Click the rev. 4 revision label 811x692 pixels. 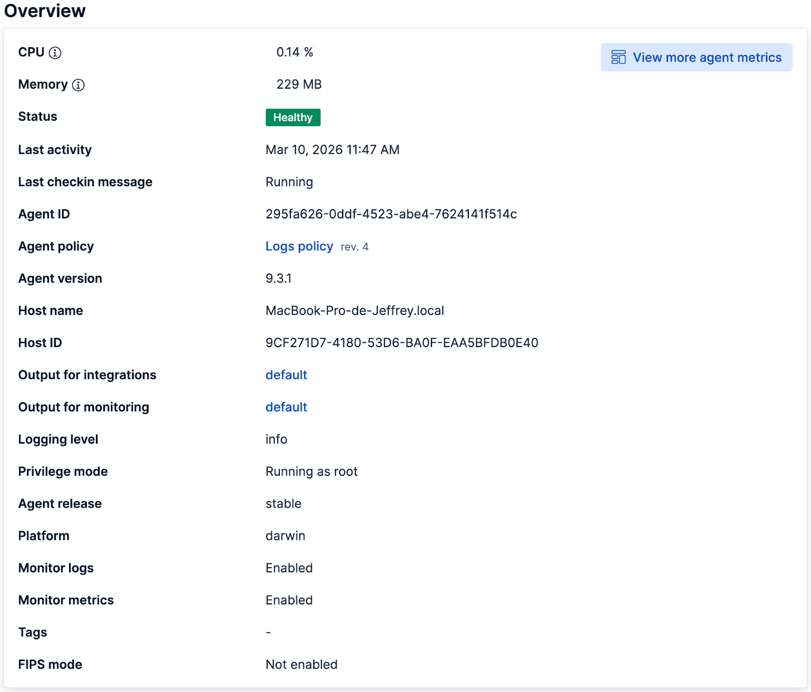(355, 247)
